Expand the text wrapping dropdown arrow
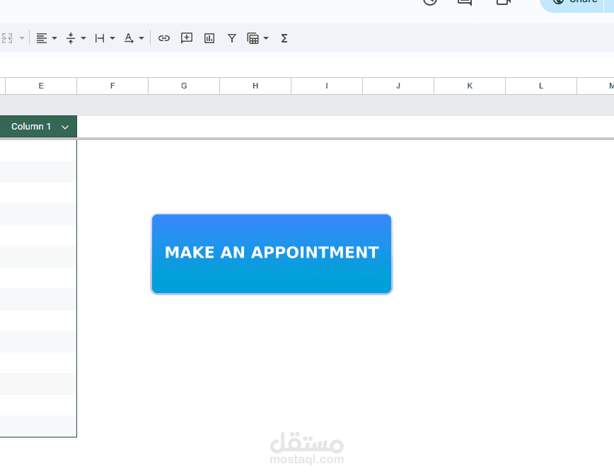The image size is (614, 475). tap(112, 38)
